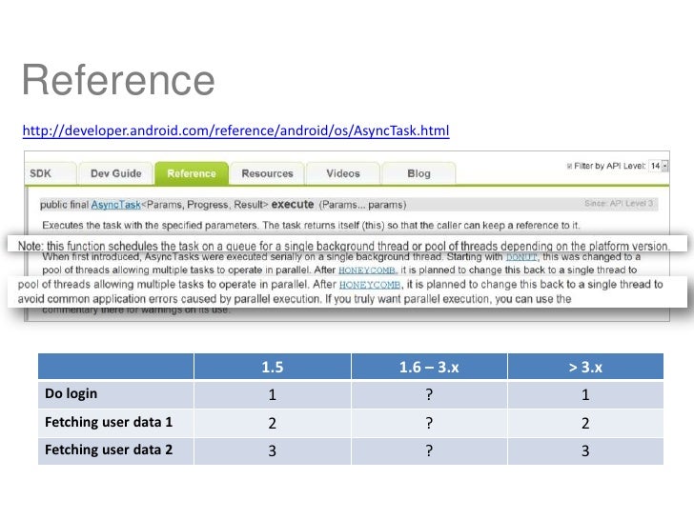Open the Videos tab
Image resolution: width=694 pixels, height=520 pixels.
(x=343, y=173)
